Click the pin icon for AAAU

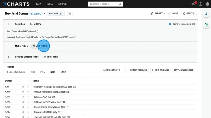click(23, 102)
